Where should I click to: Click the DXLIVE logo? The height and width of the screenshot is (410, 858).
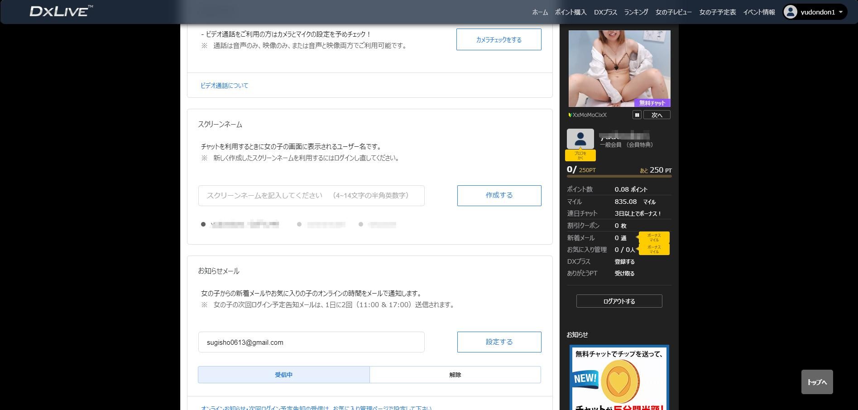tap(61, 11)
